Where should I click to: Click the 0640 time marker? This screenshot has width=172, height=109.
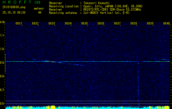point(167,23)
